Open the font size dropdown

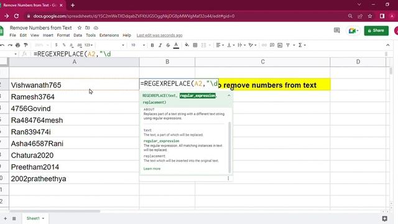(x=138, y=45)
